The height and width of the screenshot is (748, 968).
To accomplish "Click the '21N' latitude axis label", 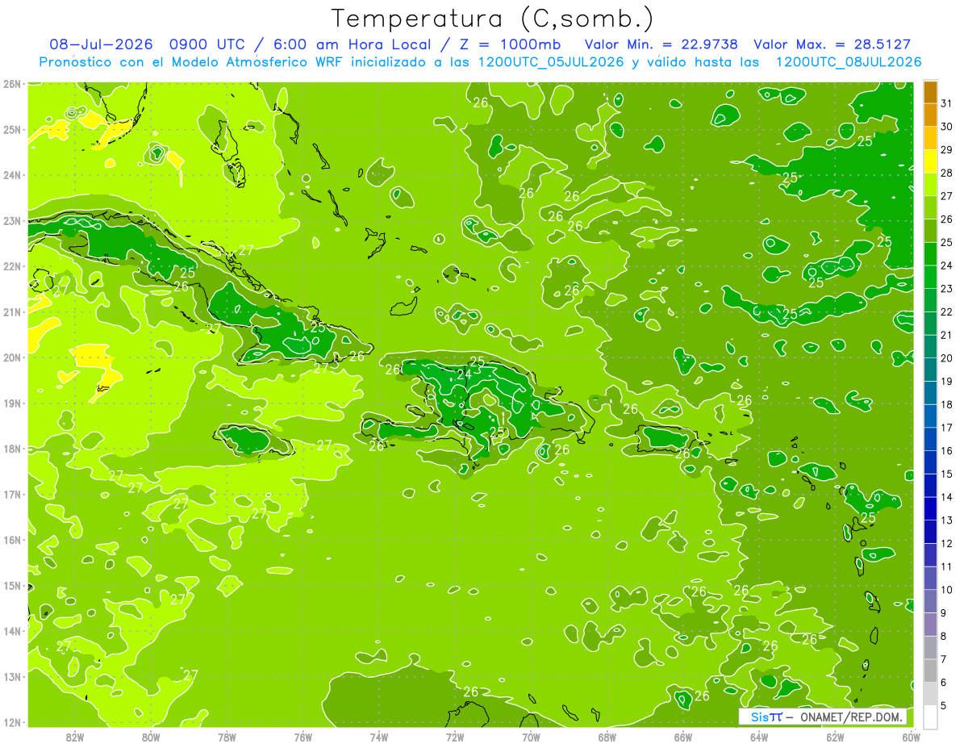I will click(13, 312).
